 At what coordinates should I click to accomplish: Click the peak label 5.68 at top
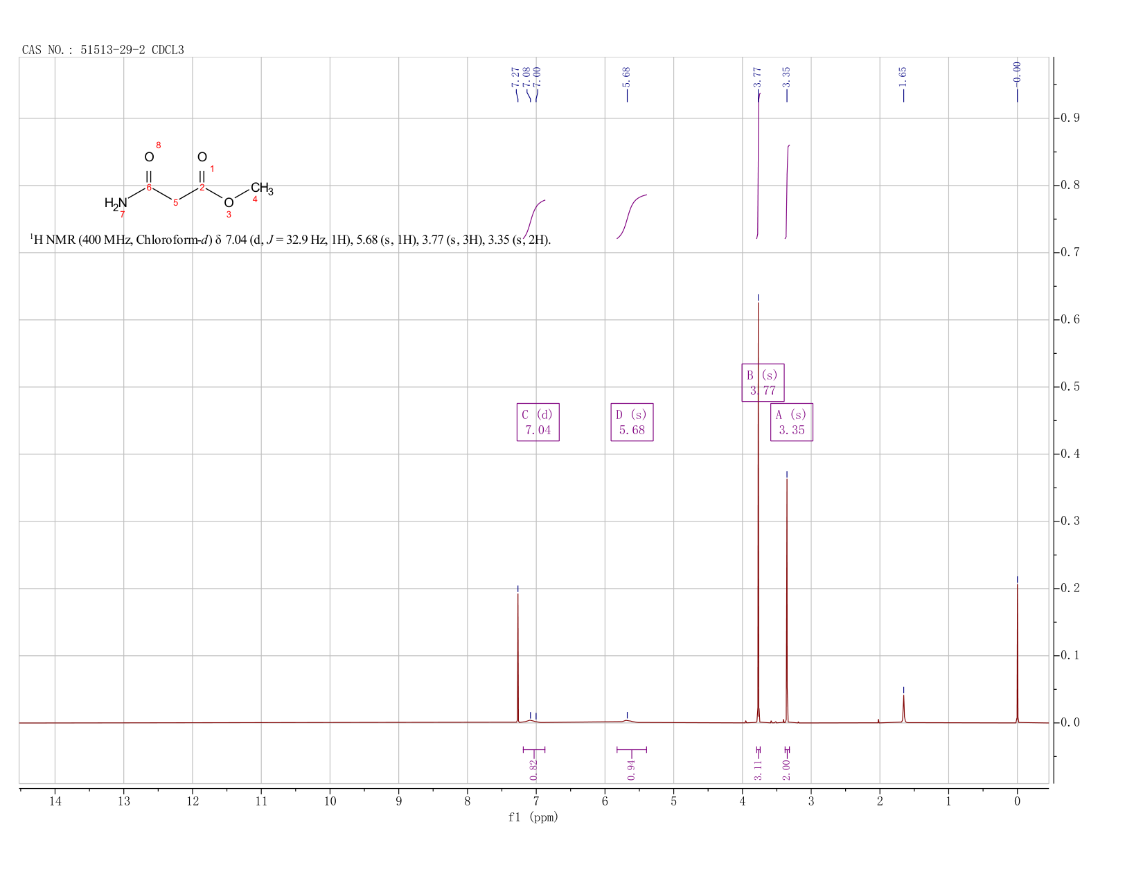click(627, 77)
